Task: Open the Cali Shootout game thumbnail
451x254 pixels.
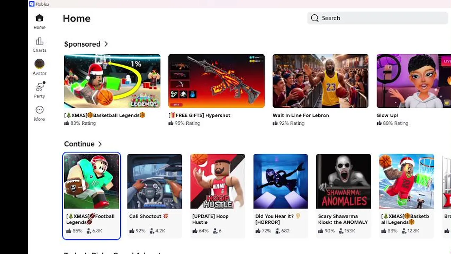Action: pos(155,181)
